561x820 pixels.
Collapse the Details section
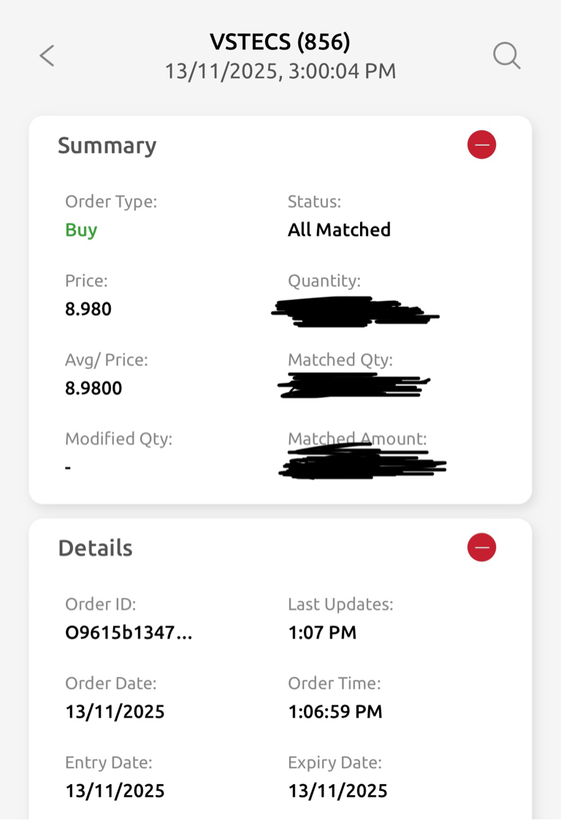[481, 547]
